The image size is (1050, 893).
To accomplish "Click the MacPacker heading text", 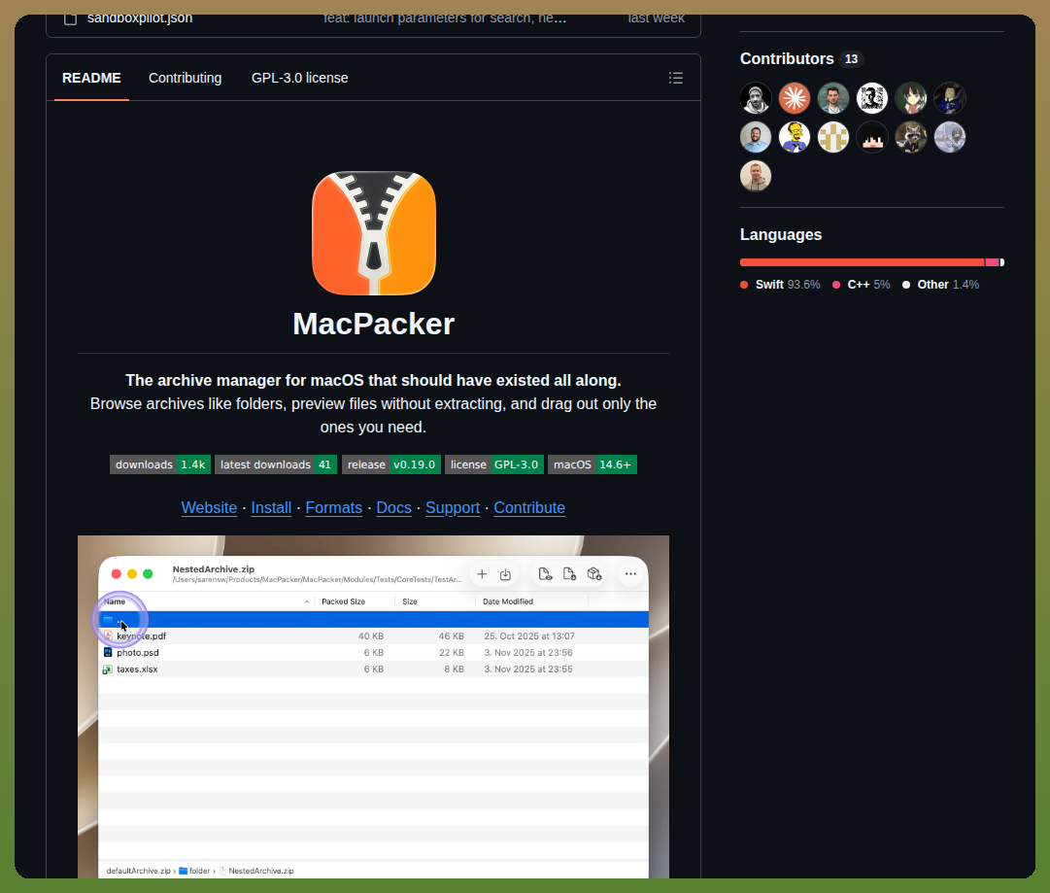I will pyautogui.click(x=374, y=325).
